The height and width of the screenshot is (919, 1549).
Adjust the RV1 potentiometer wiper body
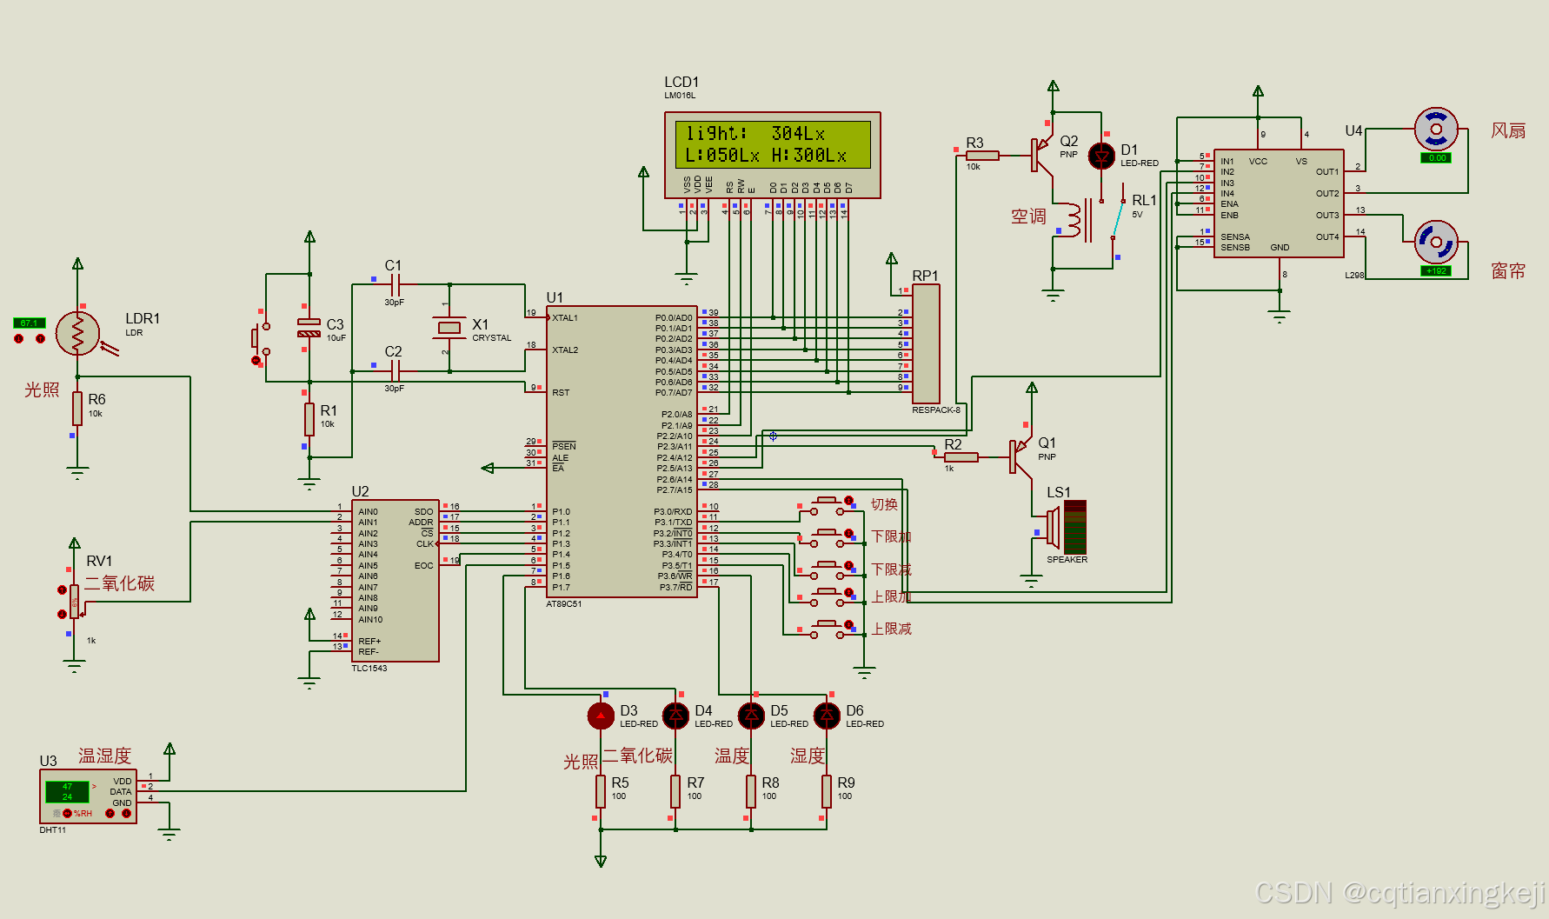pyautogui.click(x=76, y=602)
